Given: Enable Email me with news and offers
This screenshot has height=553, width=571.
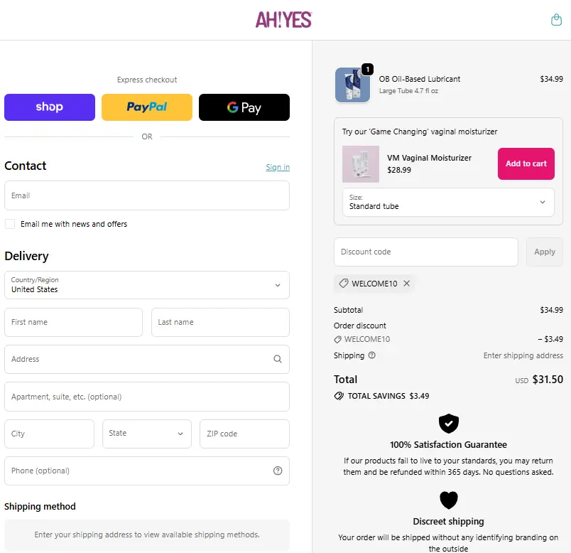Looking at the screenshot, I should pyautogui.click(x=10, y=224).
